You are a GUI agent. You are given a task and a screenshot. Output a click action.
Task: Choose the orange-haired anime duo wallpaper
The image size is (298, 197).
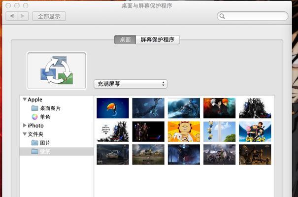point(219,108)
